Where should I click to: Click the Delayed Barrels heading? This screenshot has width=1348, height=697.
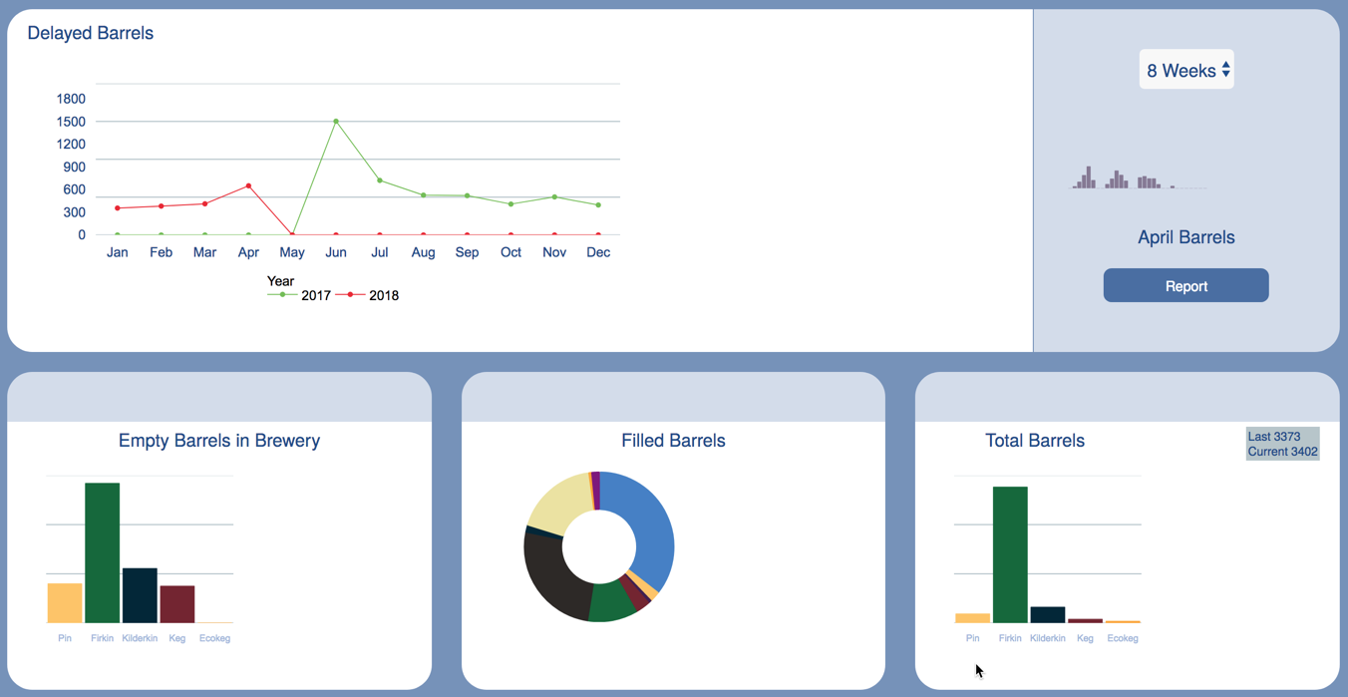click(x=91, y=33)
